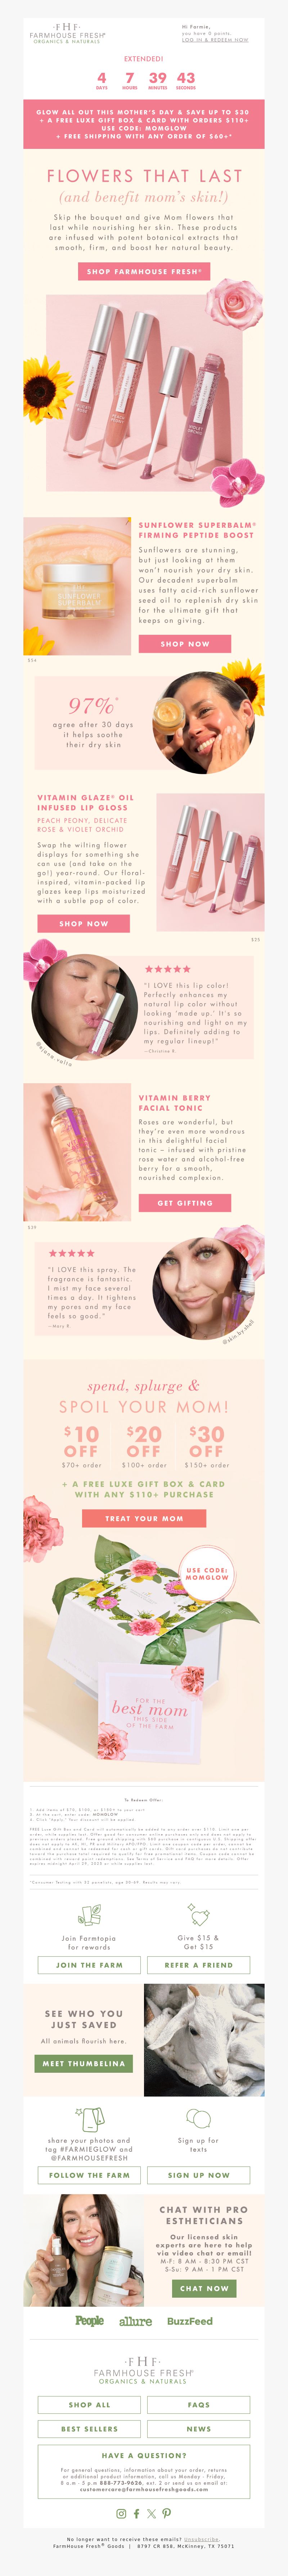
Task: Click Shop Now under Sunflower Superbalm
Action: pyautogui.click(x=185, y=644)
